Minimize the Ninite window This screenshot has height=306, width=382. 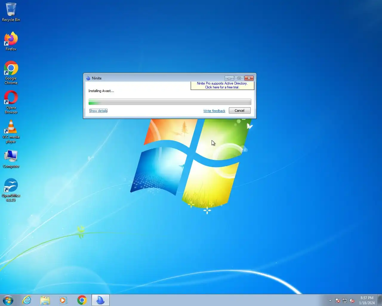(x=229, y=78)
